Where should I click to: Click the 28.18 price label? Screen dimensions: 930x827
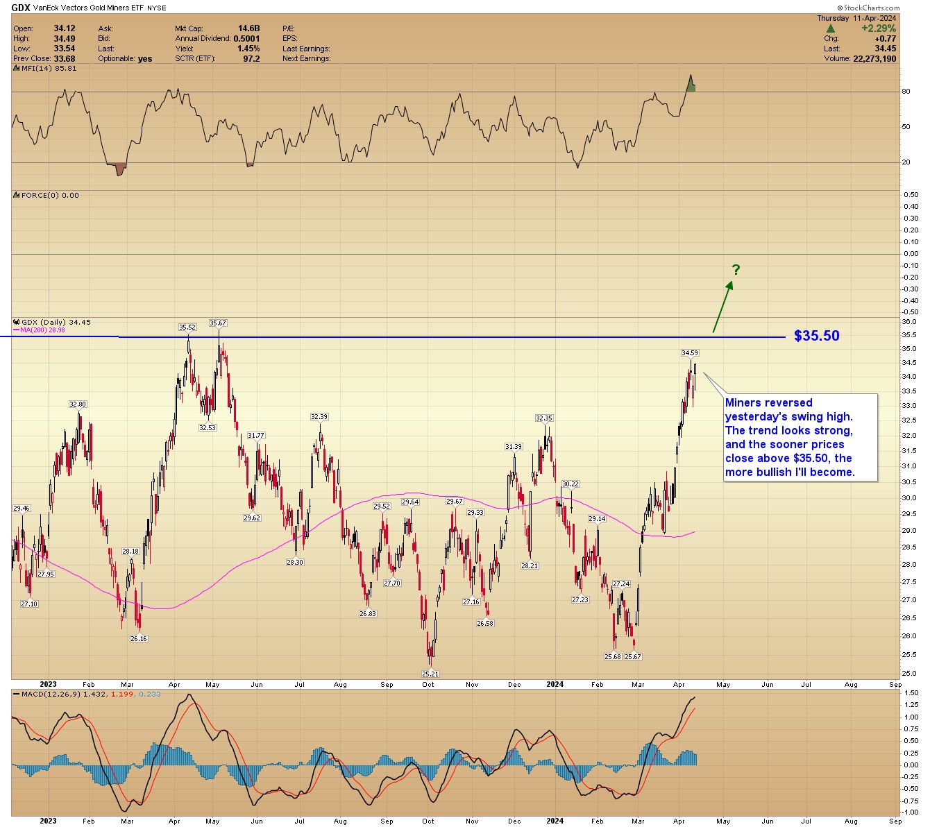(x=130, y=552)
